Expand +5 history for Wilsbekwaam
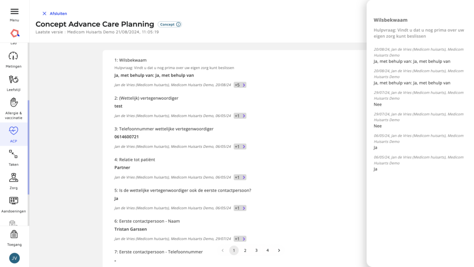Screen dimensions: 474x267 pos(240,85)
